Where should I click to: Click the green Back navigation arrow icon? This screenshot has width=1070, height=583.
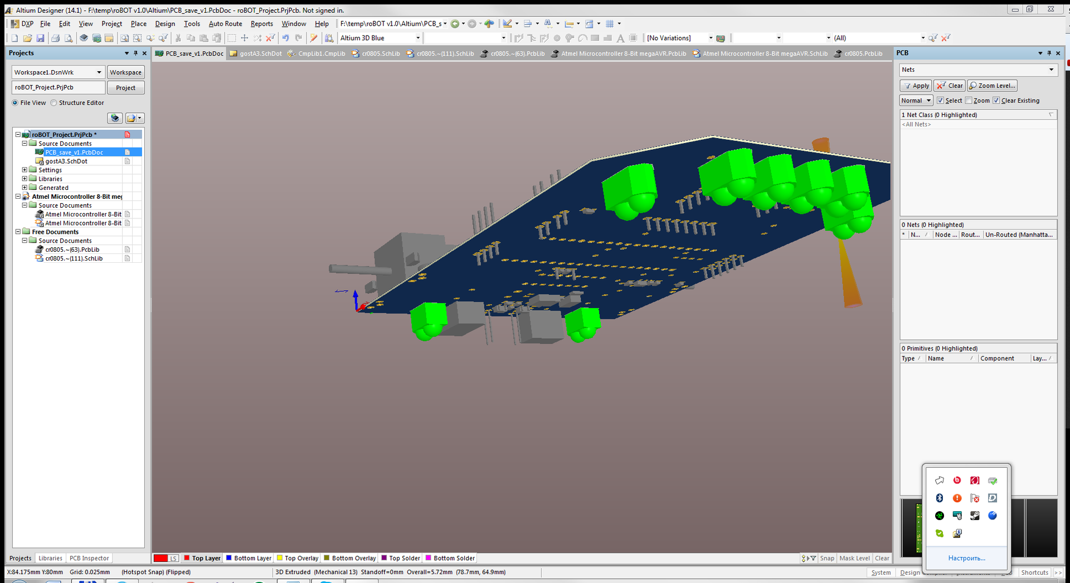[x=455, y=23]
